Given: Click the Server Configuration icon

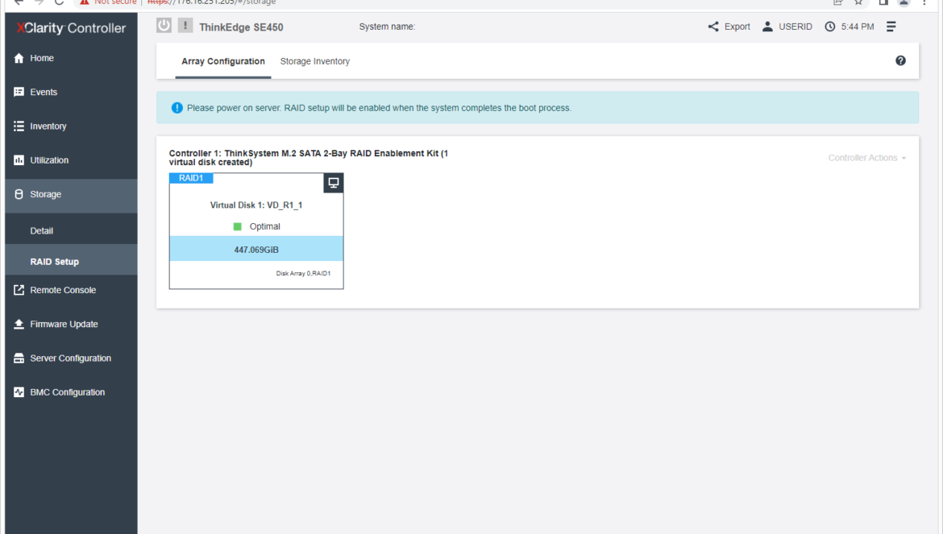Looking at the screenshot, I should point(19,358).
